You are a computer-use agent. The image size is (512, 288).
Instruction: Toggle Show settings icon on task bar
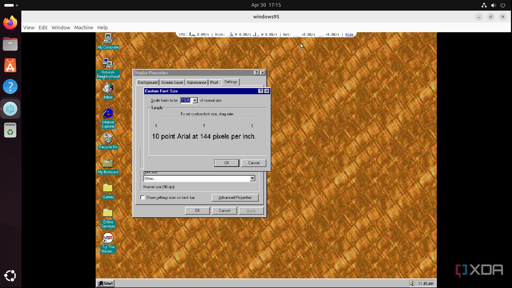coord(143,198)
